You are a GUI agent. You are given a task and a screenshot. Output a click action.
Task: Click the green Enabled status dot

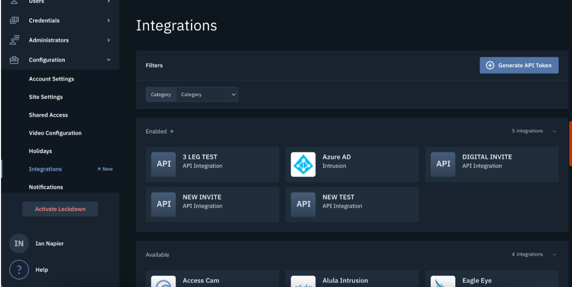[x=172, y=131]
